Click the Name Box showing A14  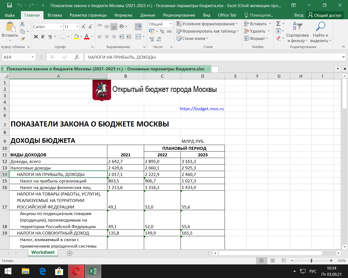[x=19, y=57]
